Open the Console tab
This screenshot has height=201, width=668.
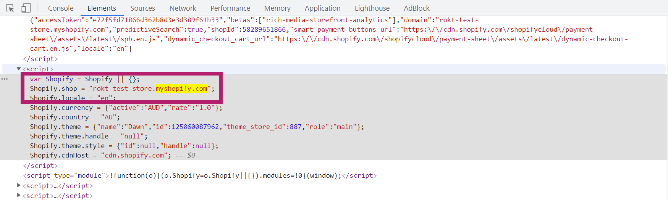pyautogui.click(x=61, y=8)
